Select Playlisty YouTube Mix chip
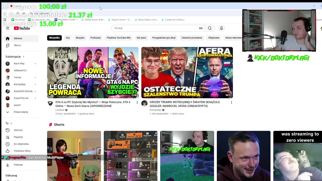322x181 pixels. (119, 38)
